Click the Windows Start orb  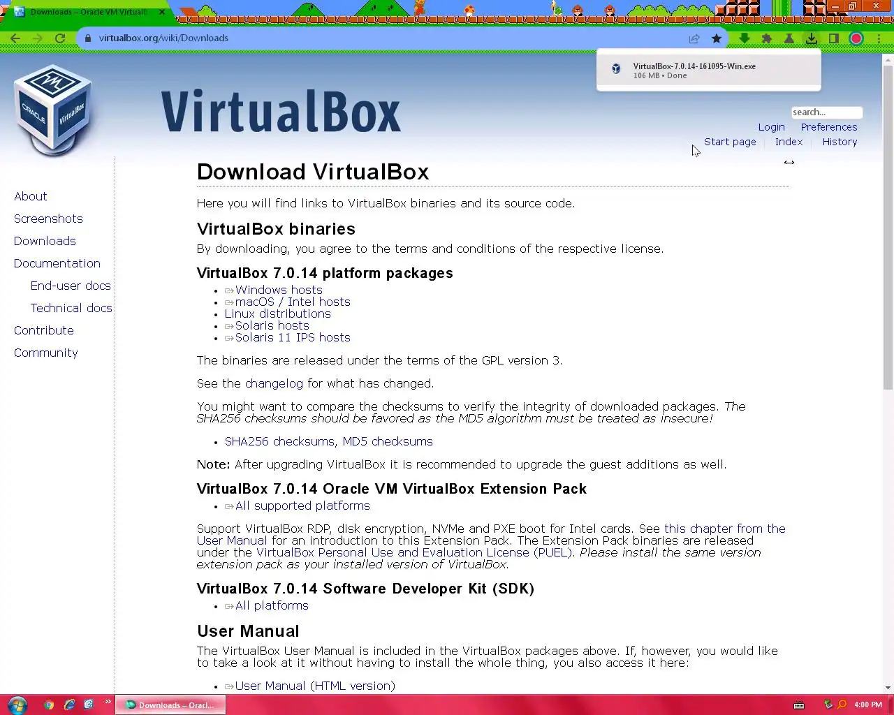click(17, 705)
